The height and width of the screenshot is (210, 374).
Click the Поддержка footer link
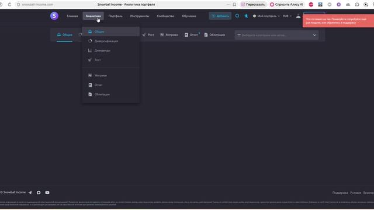click(x=340, y=192)
